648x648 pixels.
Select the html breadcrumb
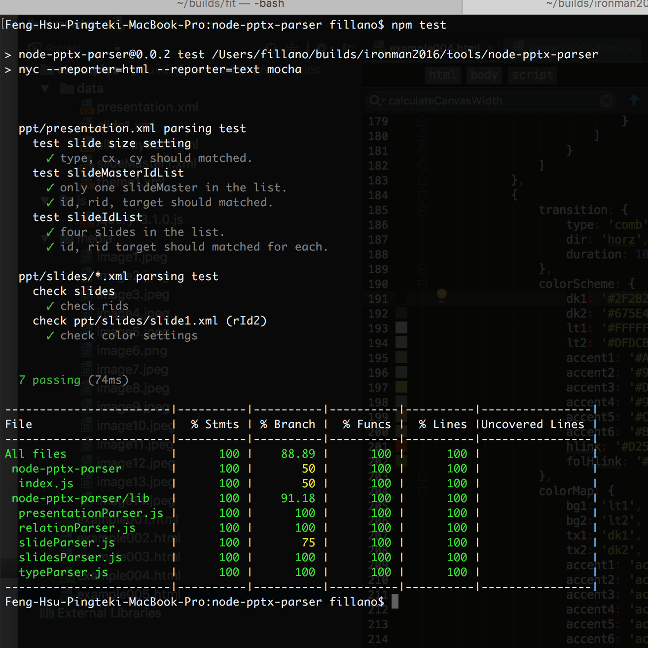(442, 75)
